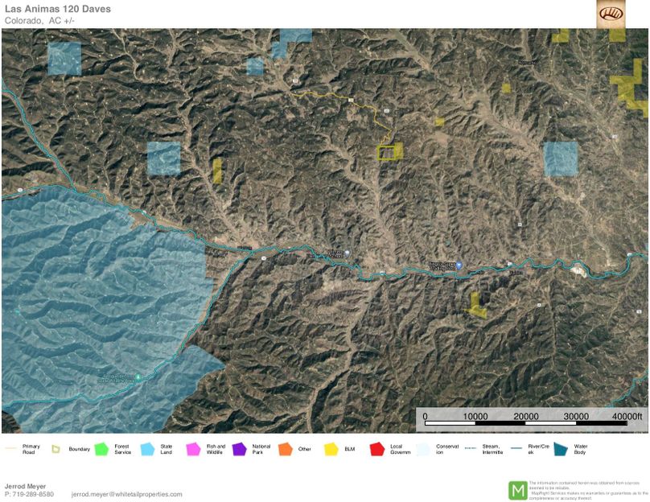Click the State Land light-blue legend icon
This screenshot has height=502, width=650.
147,449
